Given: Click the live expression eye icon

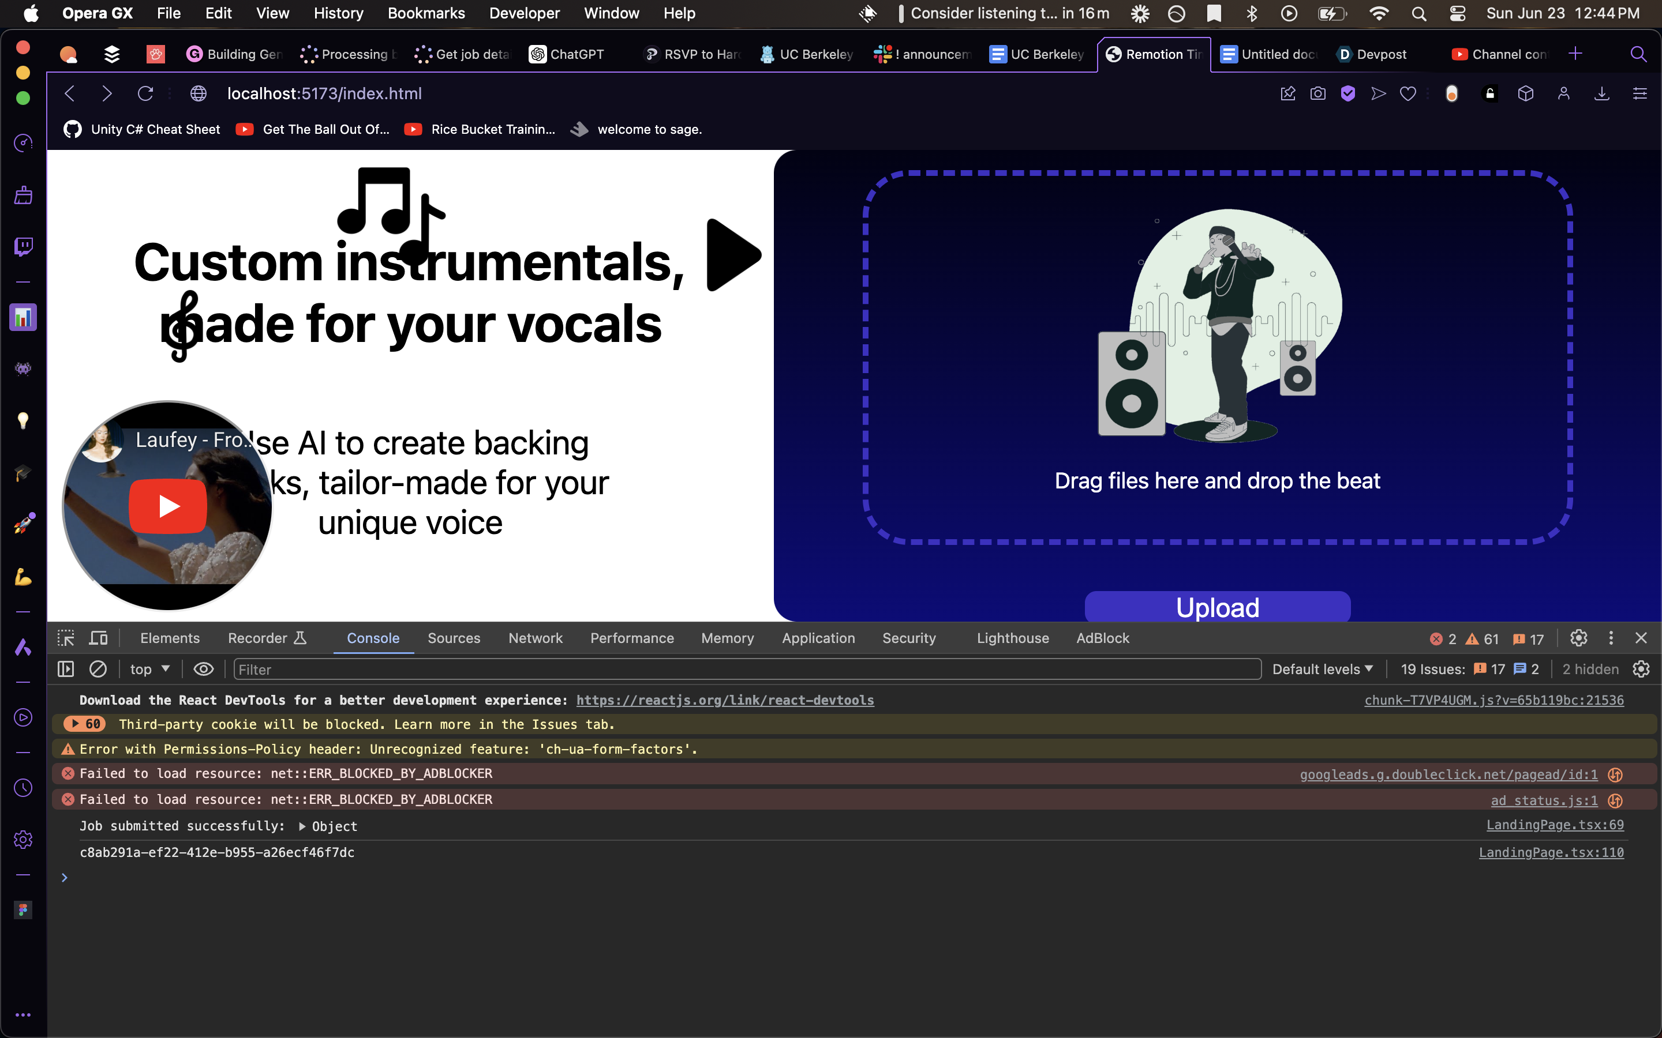Looking at the screenshot, I should (203, 669).
